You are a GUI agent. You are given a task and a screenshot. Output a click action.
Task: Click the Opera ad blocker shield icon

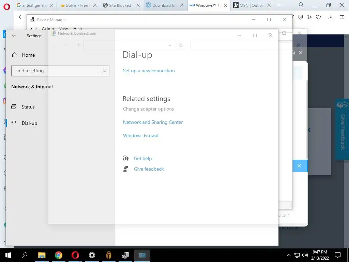tap(301, 17)
